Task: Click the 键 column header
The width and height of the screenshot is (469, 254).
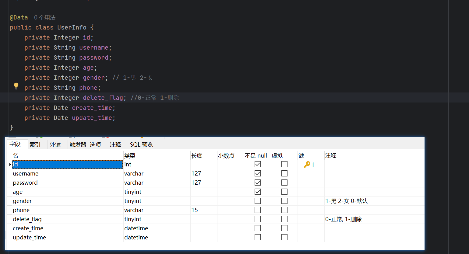Action: click(x=311, y=156)
